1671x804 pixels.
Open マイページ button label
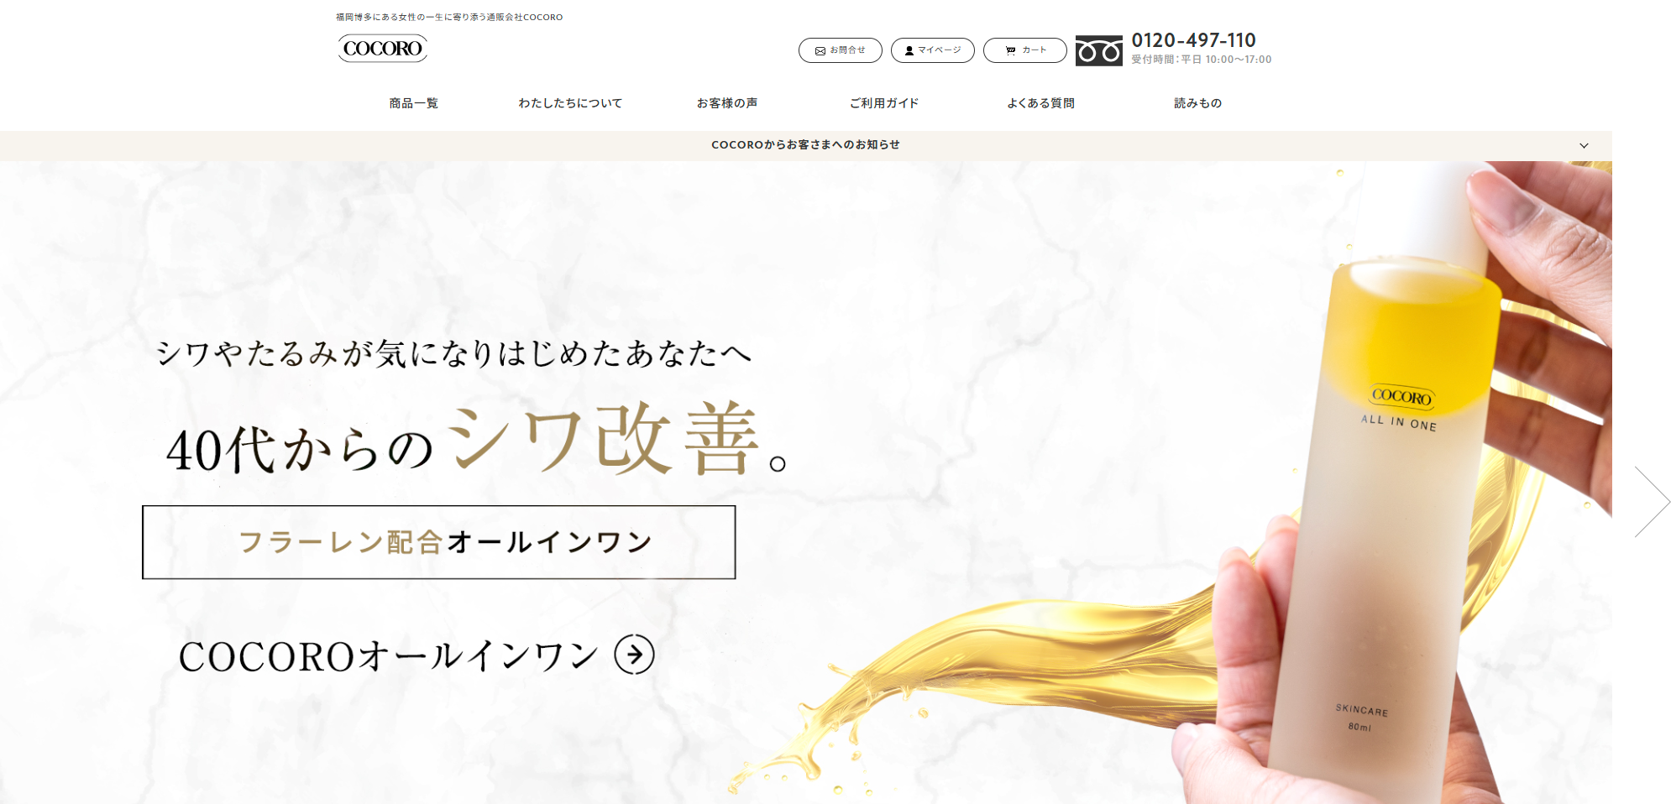[x=940, y=50]
